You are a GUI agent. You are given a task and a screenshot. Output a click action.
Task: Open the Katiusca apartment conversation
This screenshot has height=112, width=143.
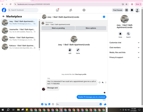click(19, 47)
